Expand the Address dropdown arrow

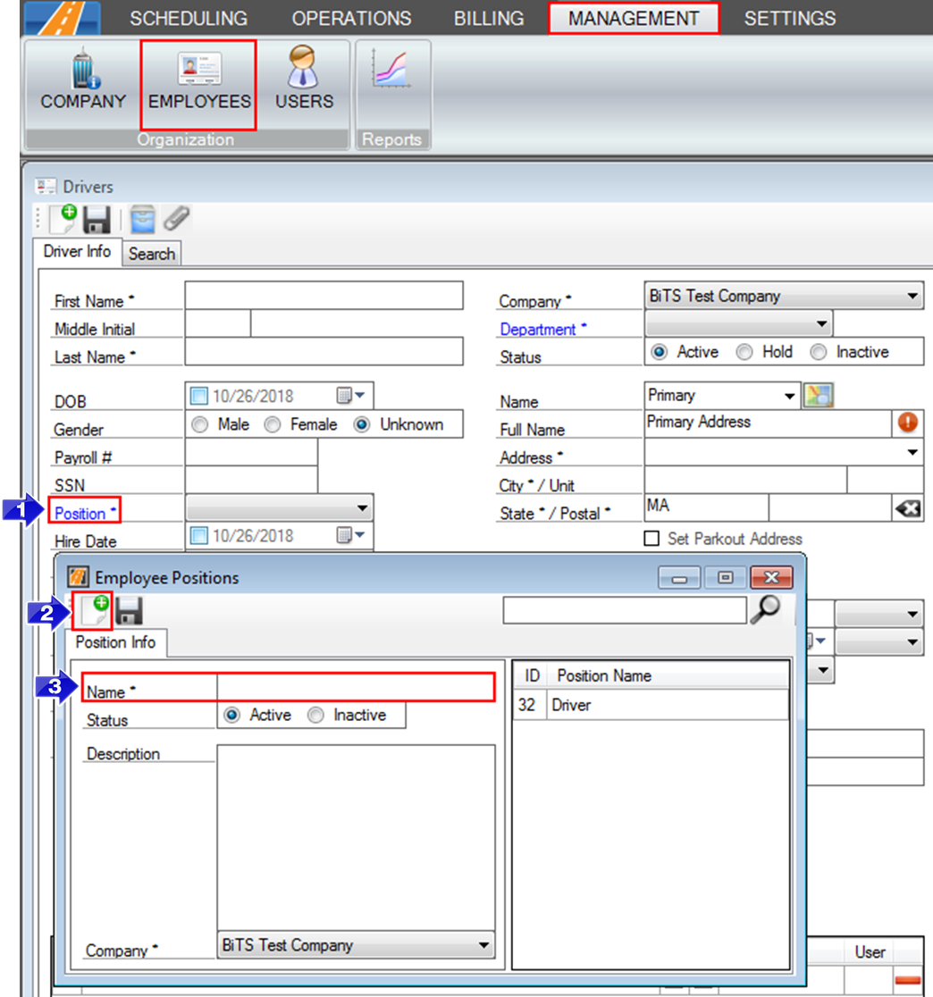coord(912,452)
